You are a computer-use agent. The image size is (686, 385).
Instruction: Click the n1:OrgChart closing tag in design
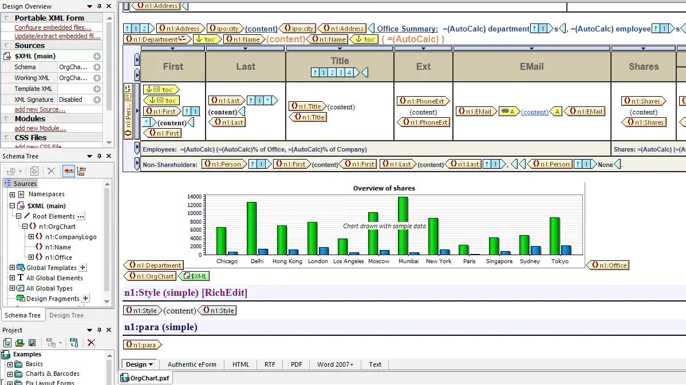[151, 276]
